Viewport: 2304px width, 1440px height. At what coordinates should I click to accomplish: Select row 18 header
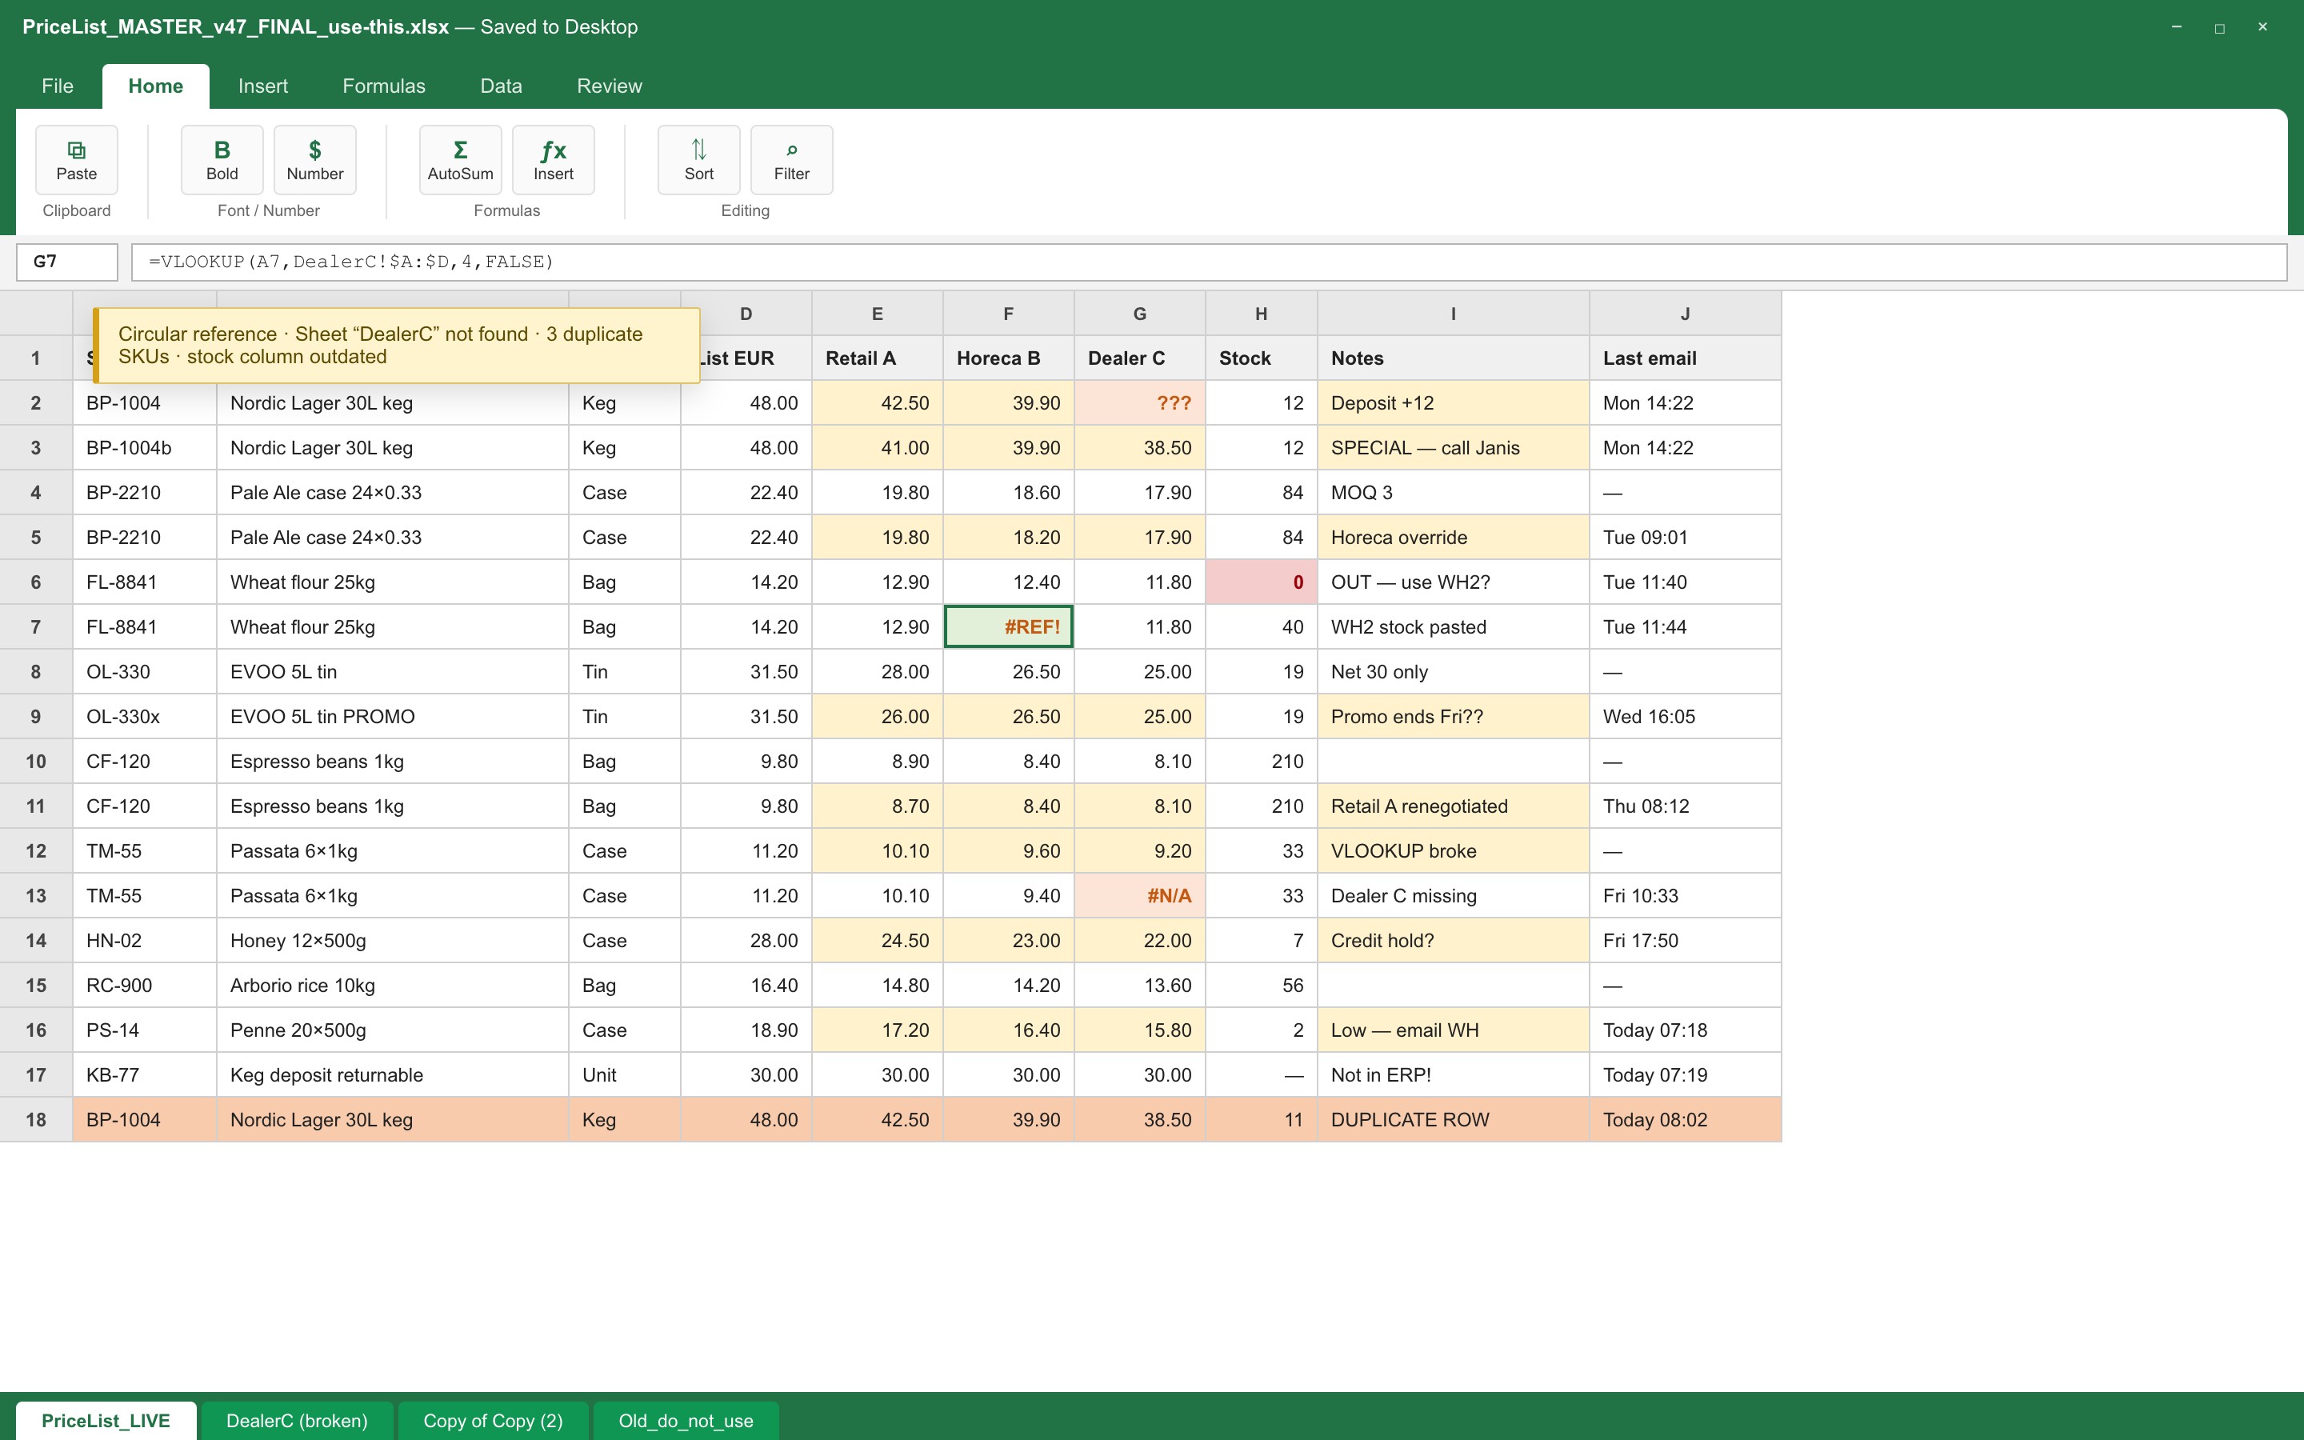(x=36, y=1120)
